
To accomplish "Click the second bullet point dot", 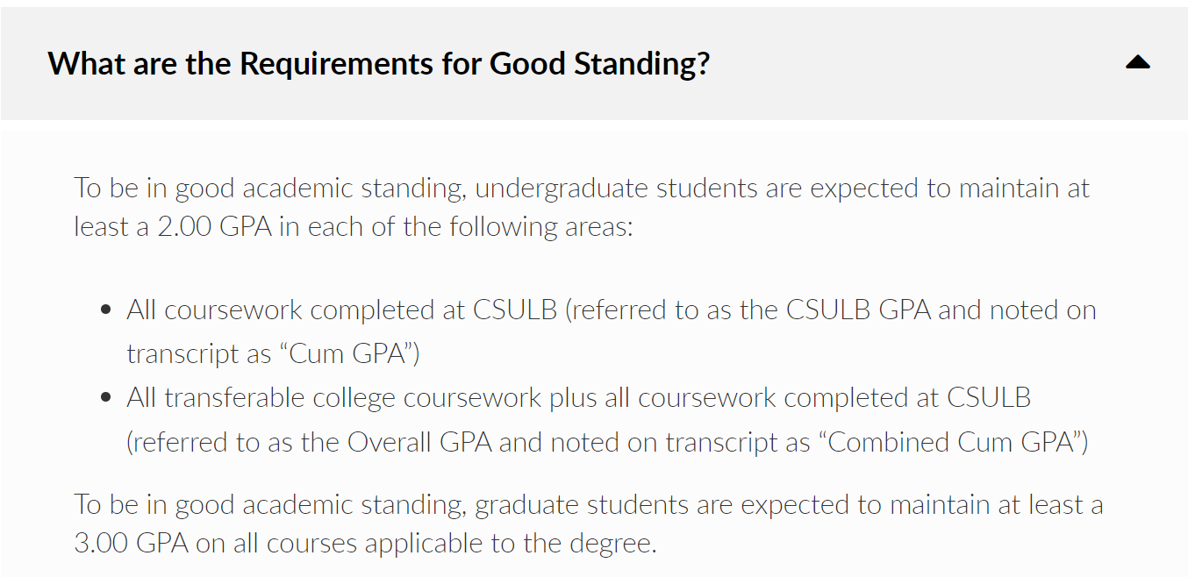I will click(106, 398).
